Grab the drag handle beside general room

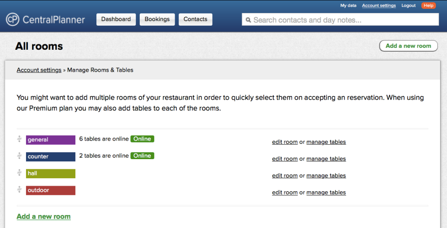tap(20, 139)
